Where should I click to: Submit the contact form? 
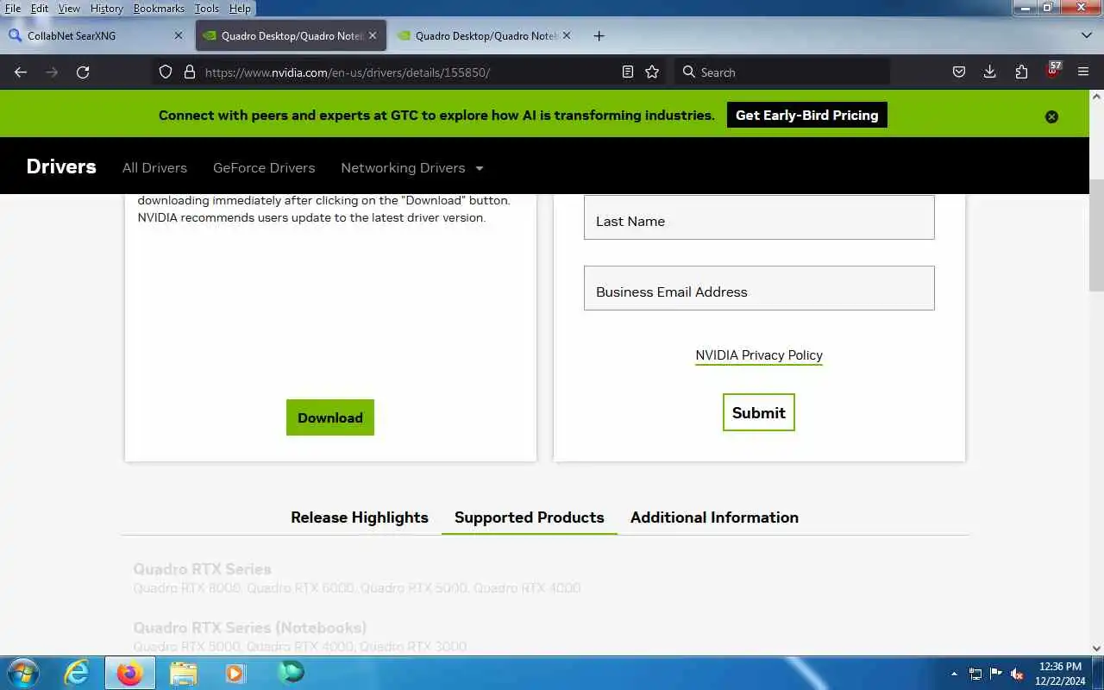(x=759, y=412)
